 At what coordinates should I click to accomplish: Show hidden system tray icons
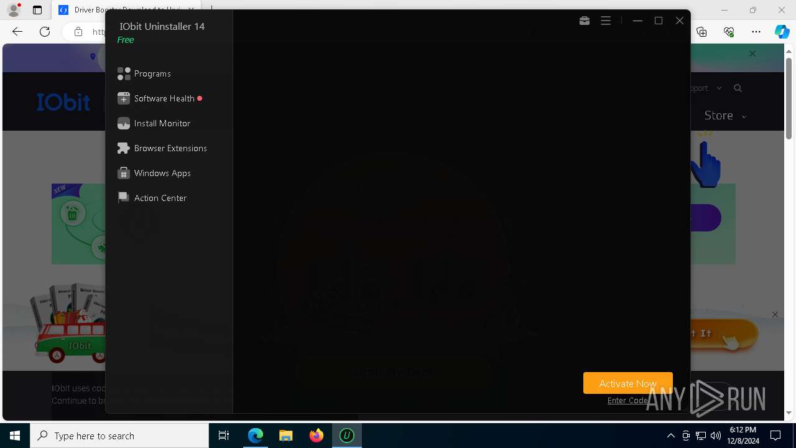670,436
